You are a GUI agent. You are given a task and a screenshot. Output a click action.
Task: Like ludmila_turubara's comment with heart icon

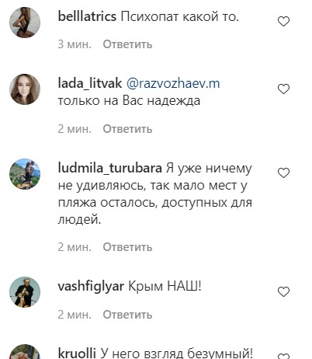[x=283, y=173]
